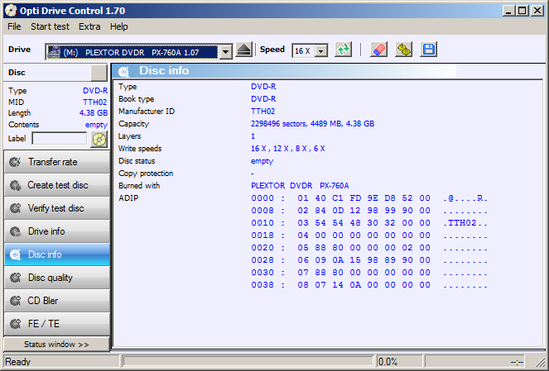549x371 pixels.
Task: Click the green refresh arrows icon
Action: [344, 50]
